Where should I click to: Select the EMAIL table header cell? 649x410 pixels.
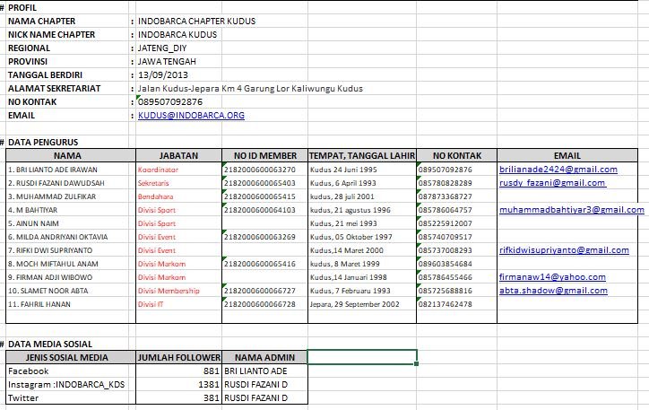click(x=567, y=155)
